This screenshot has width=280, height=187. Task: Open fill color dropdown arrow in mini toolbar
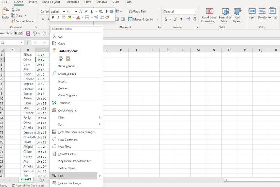click(74, 18)
